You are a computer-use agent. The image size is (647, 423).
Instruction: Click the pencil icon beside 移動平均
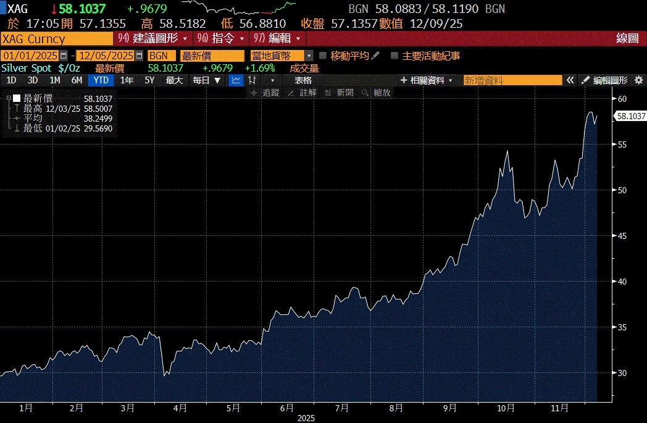pyautogui.click(x=375, y=56)
